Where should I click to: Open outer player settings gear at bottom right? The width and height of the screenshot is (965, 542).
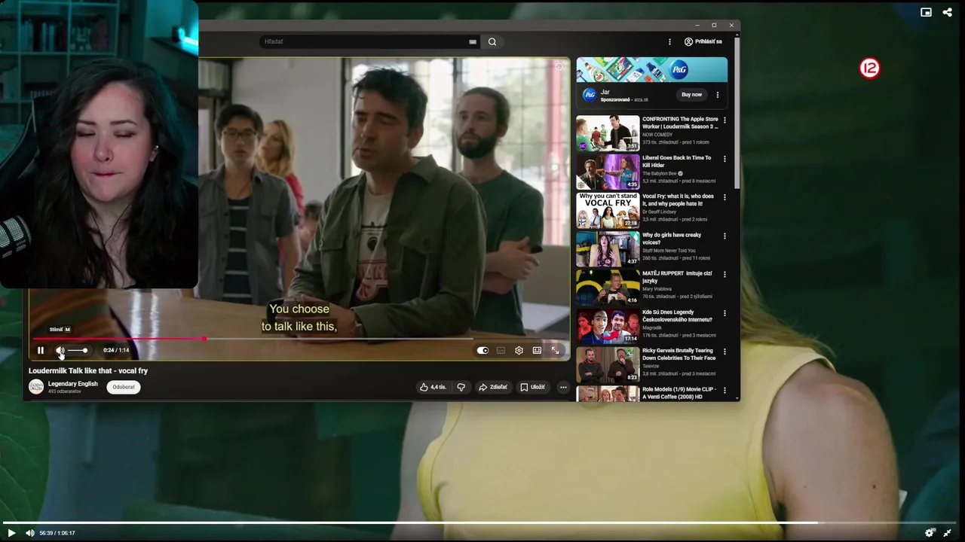point(930,533)
